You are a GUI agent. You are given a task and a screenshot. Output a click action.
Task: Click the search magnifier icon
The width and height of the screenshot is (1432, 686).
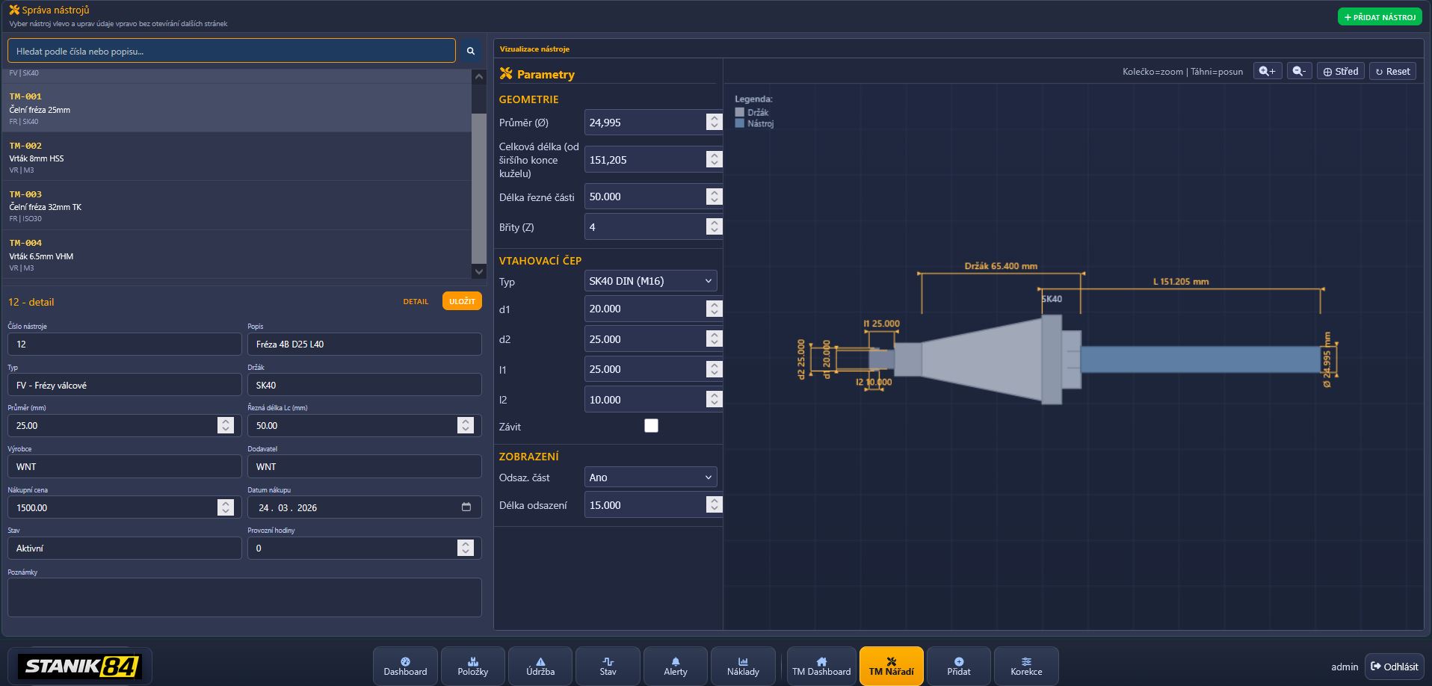[x=470, y=51]
